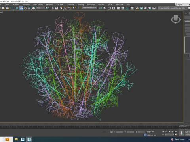Open the Modifiers menu
Viewport: 190px width, 142px height.
pyautogui.click(x=16, y=4)
